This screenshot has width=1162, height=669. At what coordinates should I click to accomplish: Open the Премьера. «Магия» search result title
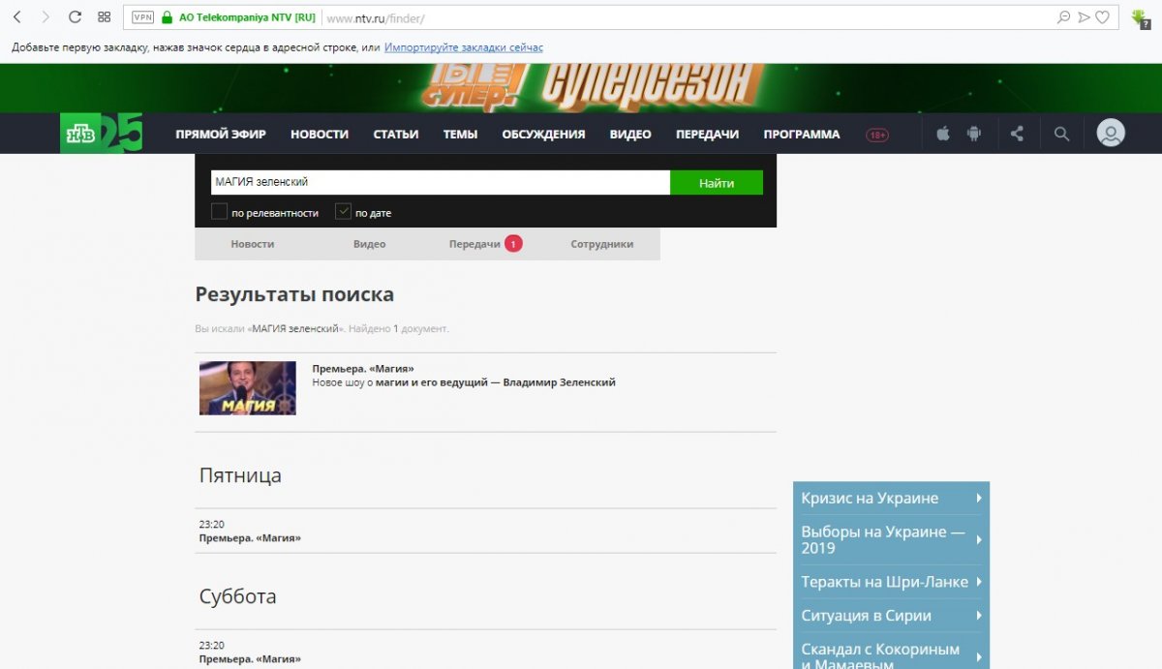(362, 369)
